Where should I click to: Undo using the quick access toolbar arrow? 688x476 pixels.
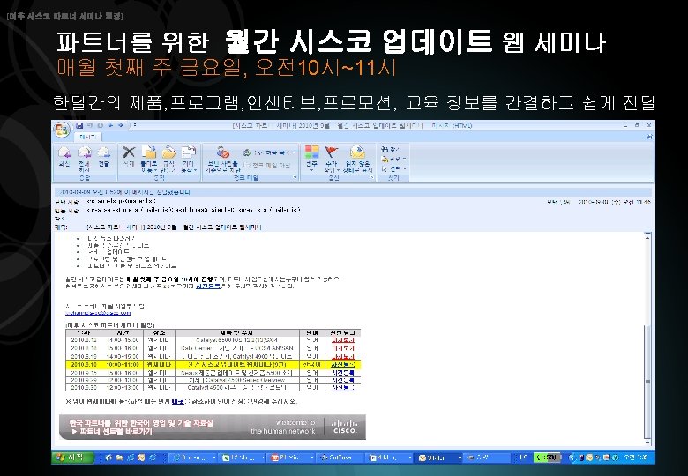[x=90, y=125]
